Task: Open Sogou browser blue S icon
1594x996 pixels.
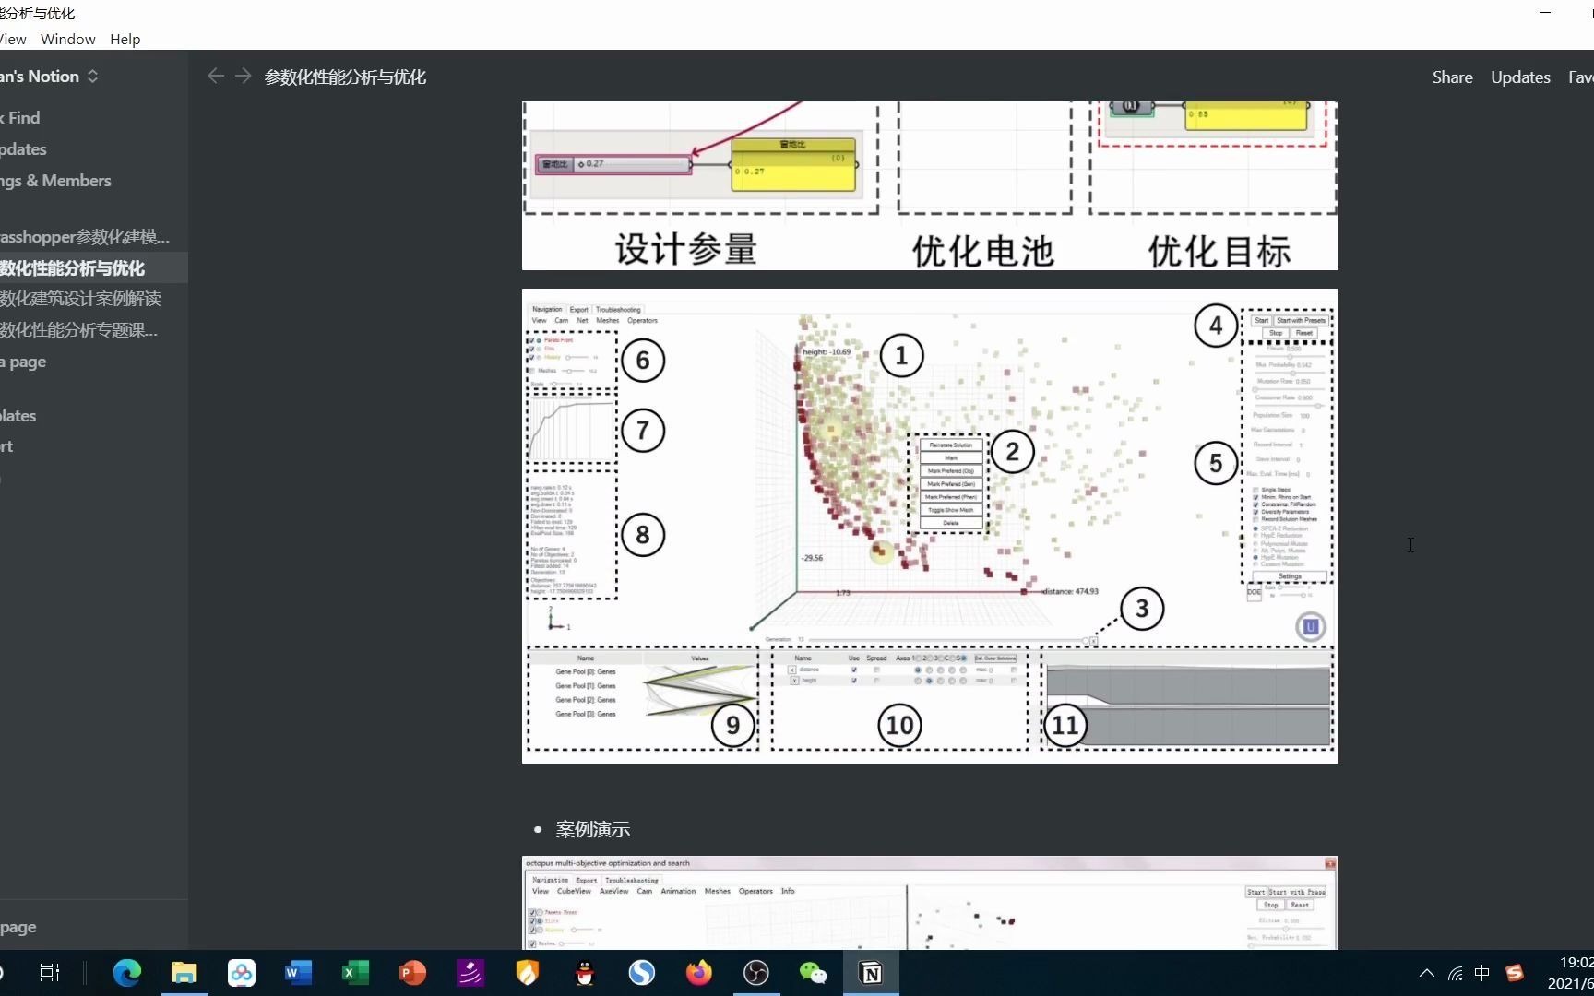Action: point(642,973)
